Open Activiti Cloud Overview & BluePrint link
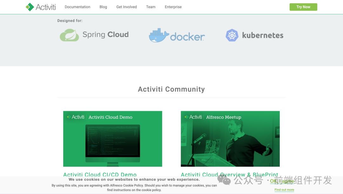The height and width of the screenshot is (194, 343). (230, 175)
